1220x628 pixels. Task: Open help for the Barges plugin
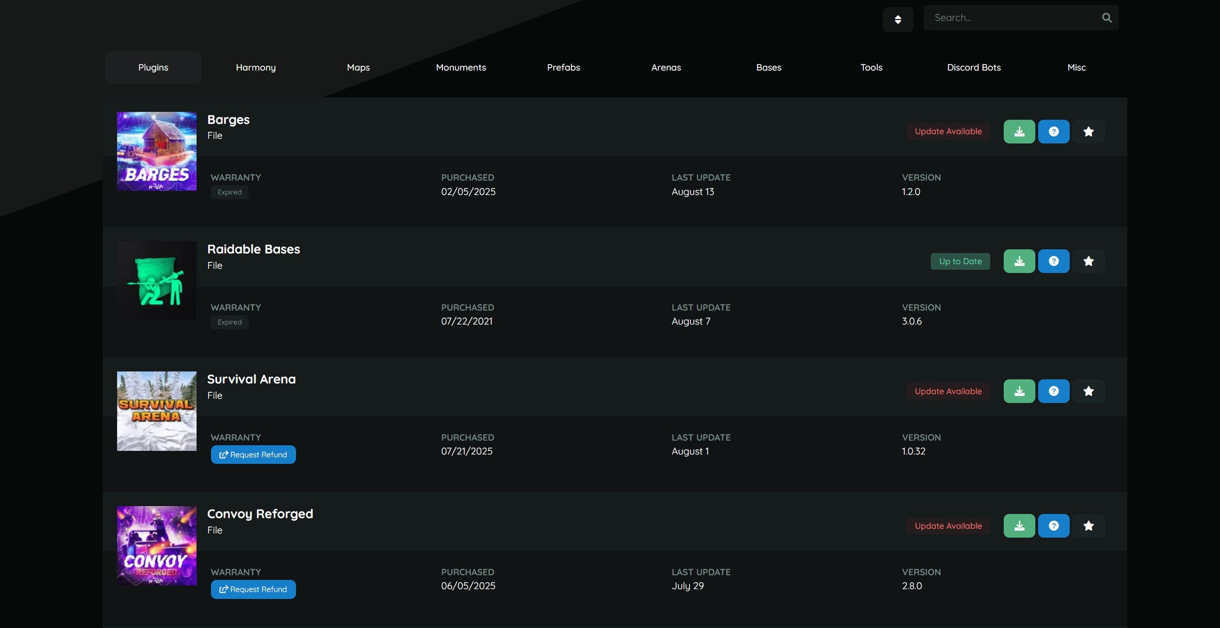1054,131
